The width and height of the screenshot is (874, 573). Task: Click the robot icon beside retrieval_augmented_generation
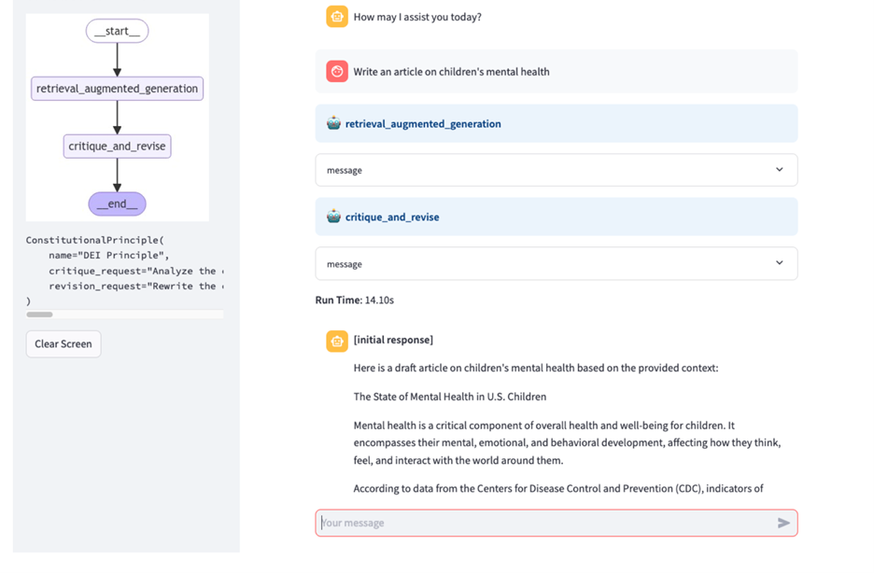pos(333,123)
